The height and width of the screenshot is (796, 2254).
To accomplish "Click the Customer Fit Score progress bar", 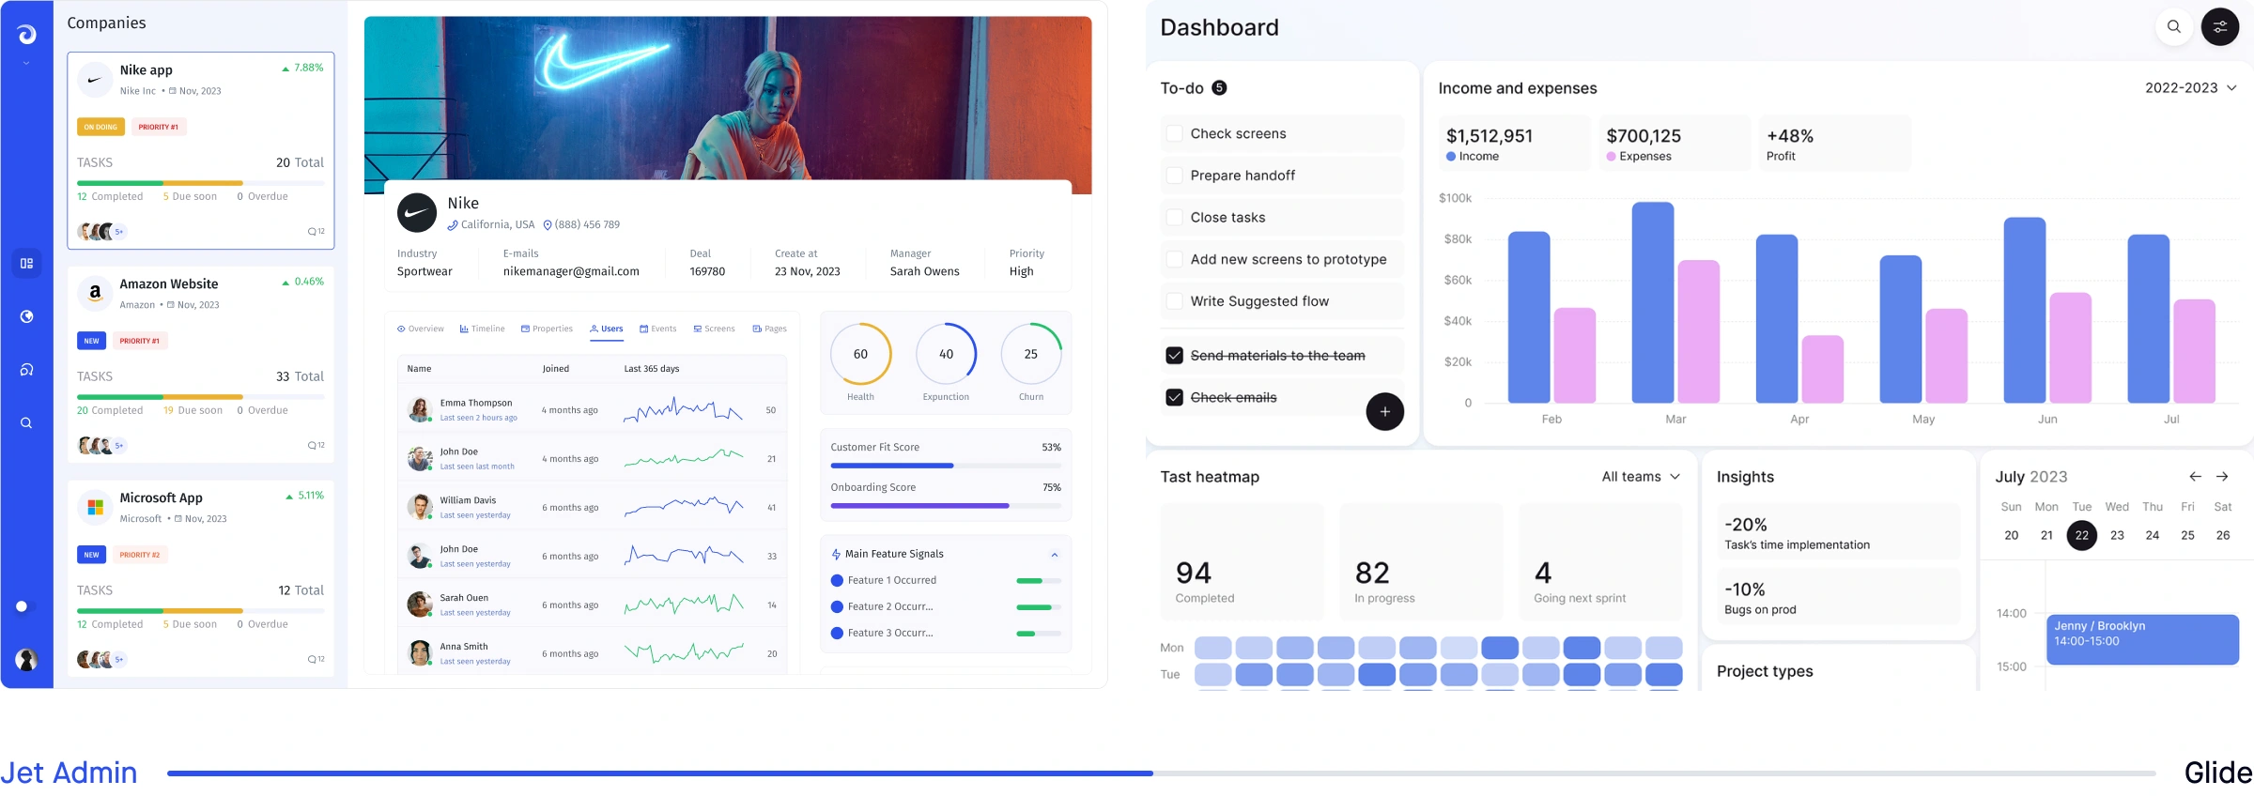I will click(946, 466).
